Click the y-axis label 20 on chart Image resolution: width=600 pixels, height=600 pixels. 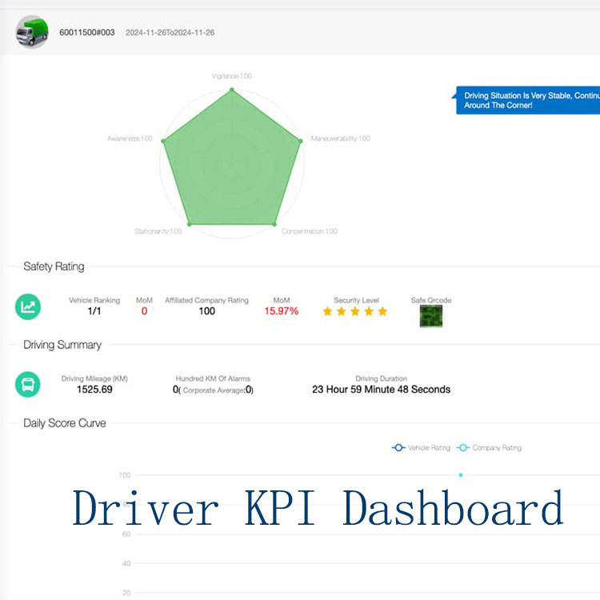click(x=126, y=593)
